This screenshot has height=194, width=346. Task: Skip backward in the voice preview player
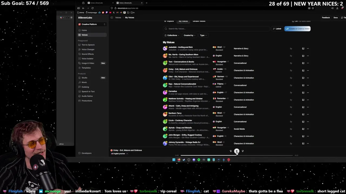(x=231, y=151)
